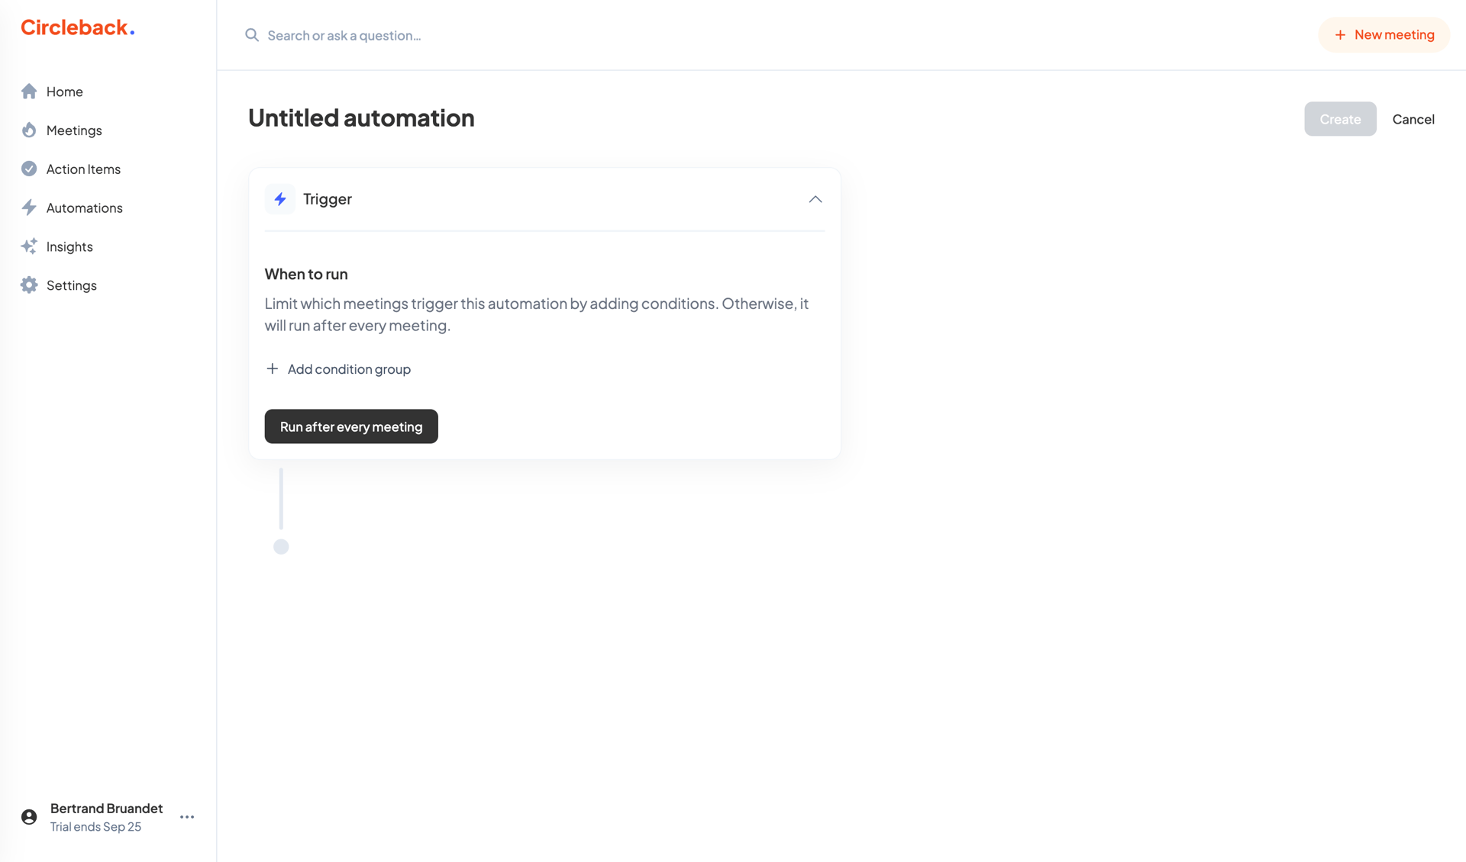1466x862 pixels.
Task: Cancel the automation creation
Action: point(1413,119)
